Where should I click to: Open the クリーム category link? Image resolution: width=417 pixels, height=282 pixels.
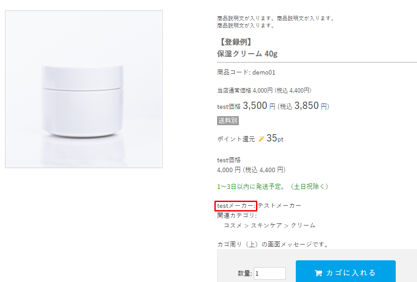[303, 225]
